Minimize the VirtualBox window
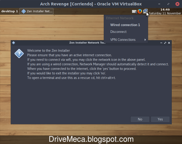 point(159,4)
